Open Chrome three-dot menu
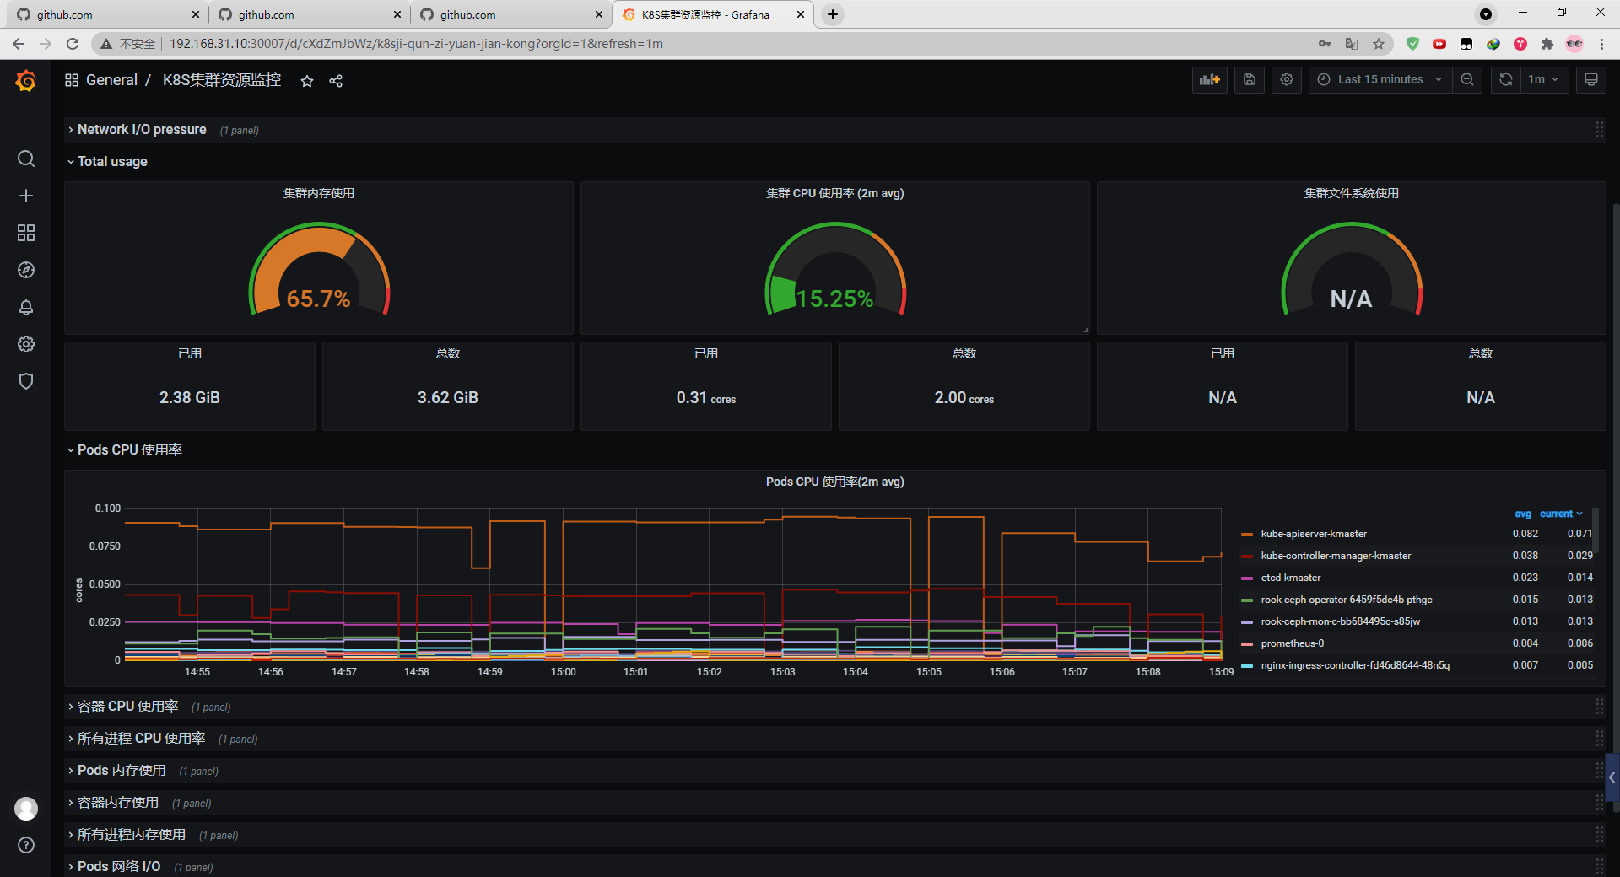This screenshot has width=1620, height=877. [x=1601, y=44]
